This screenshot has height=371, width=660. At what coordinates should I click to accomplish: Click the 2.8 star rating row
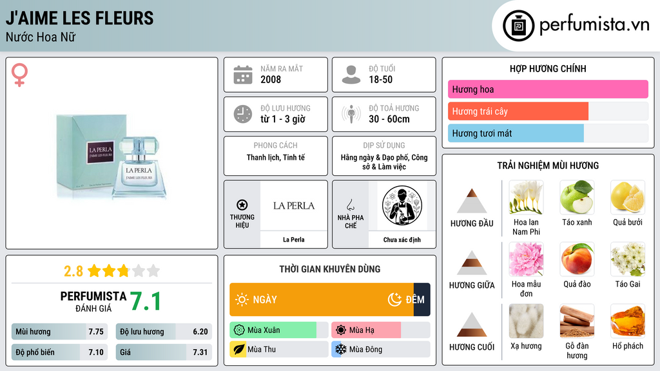[x=112, y=271]
